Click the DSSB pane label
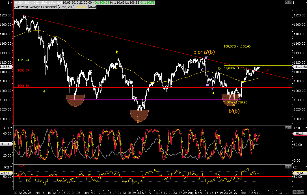Viewport: 307px width, 195px height. (x=296, y=128)
